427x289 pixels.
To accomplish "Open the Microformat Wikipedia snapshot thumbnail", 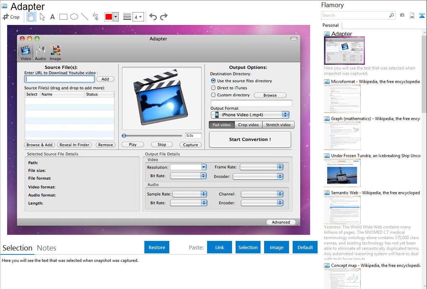I will coord(342,99).
